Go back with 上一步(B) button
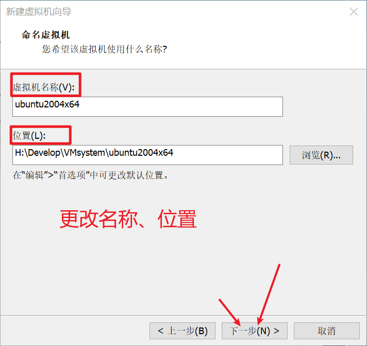The height and width of the screenshot is (346, 367). (x=182, y=331)
